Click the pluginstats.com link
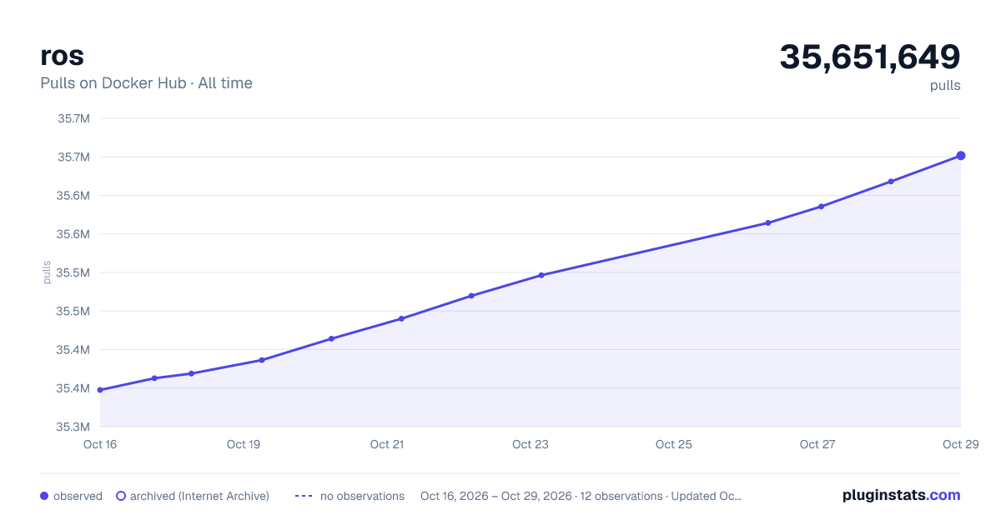This screenshot has width=1001, height=525. click(901, 495)
